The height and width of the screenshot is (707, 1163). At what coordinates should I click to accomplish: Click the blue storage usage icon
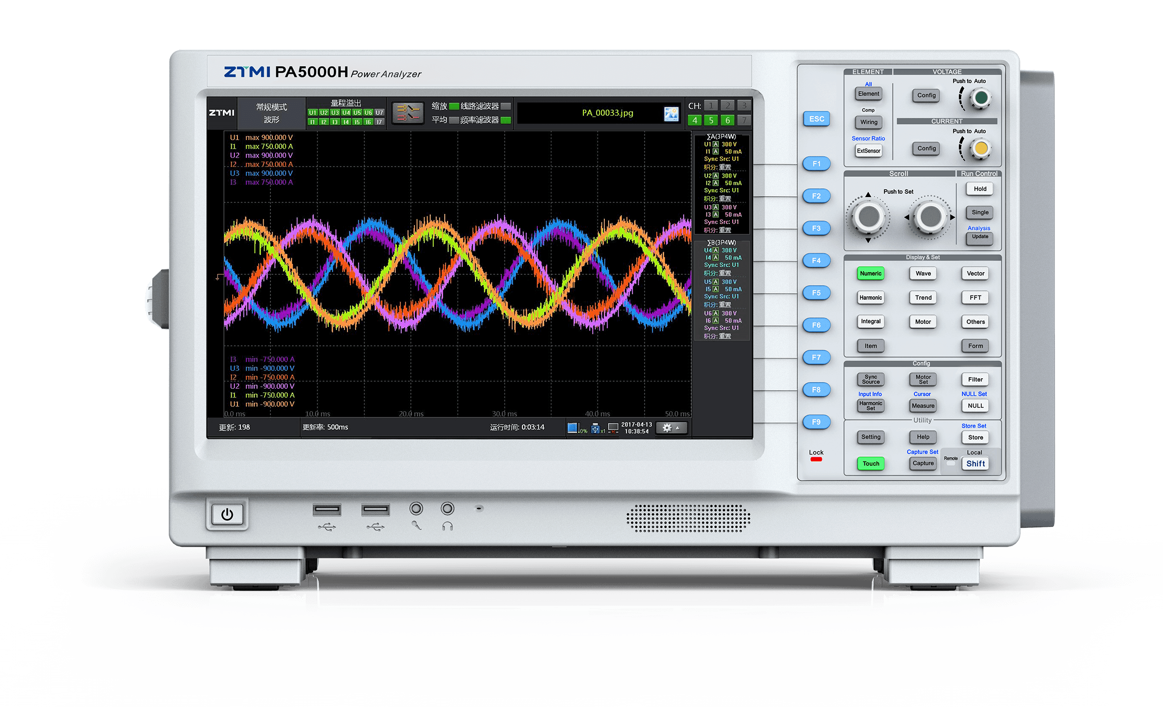coord(573,428)
